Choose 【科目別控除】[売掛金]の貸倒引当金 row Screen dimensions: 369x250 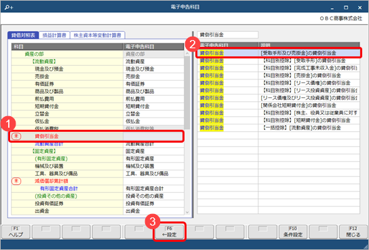point(278,75)
